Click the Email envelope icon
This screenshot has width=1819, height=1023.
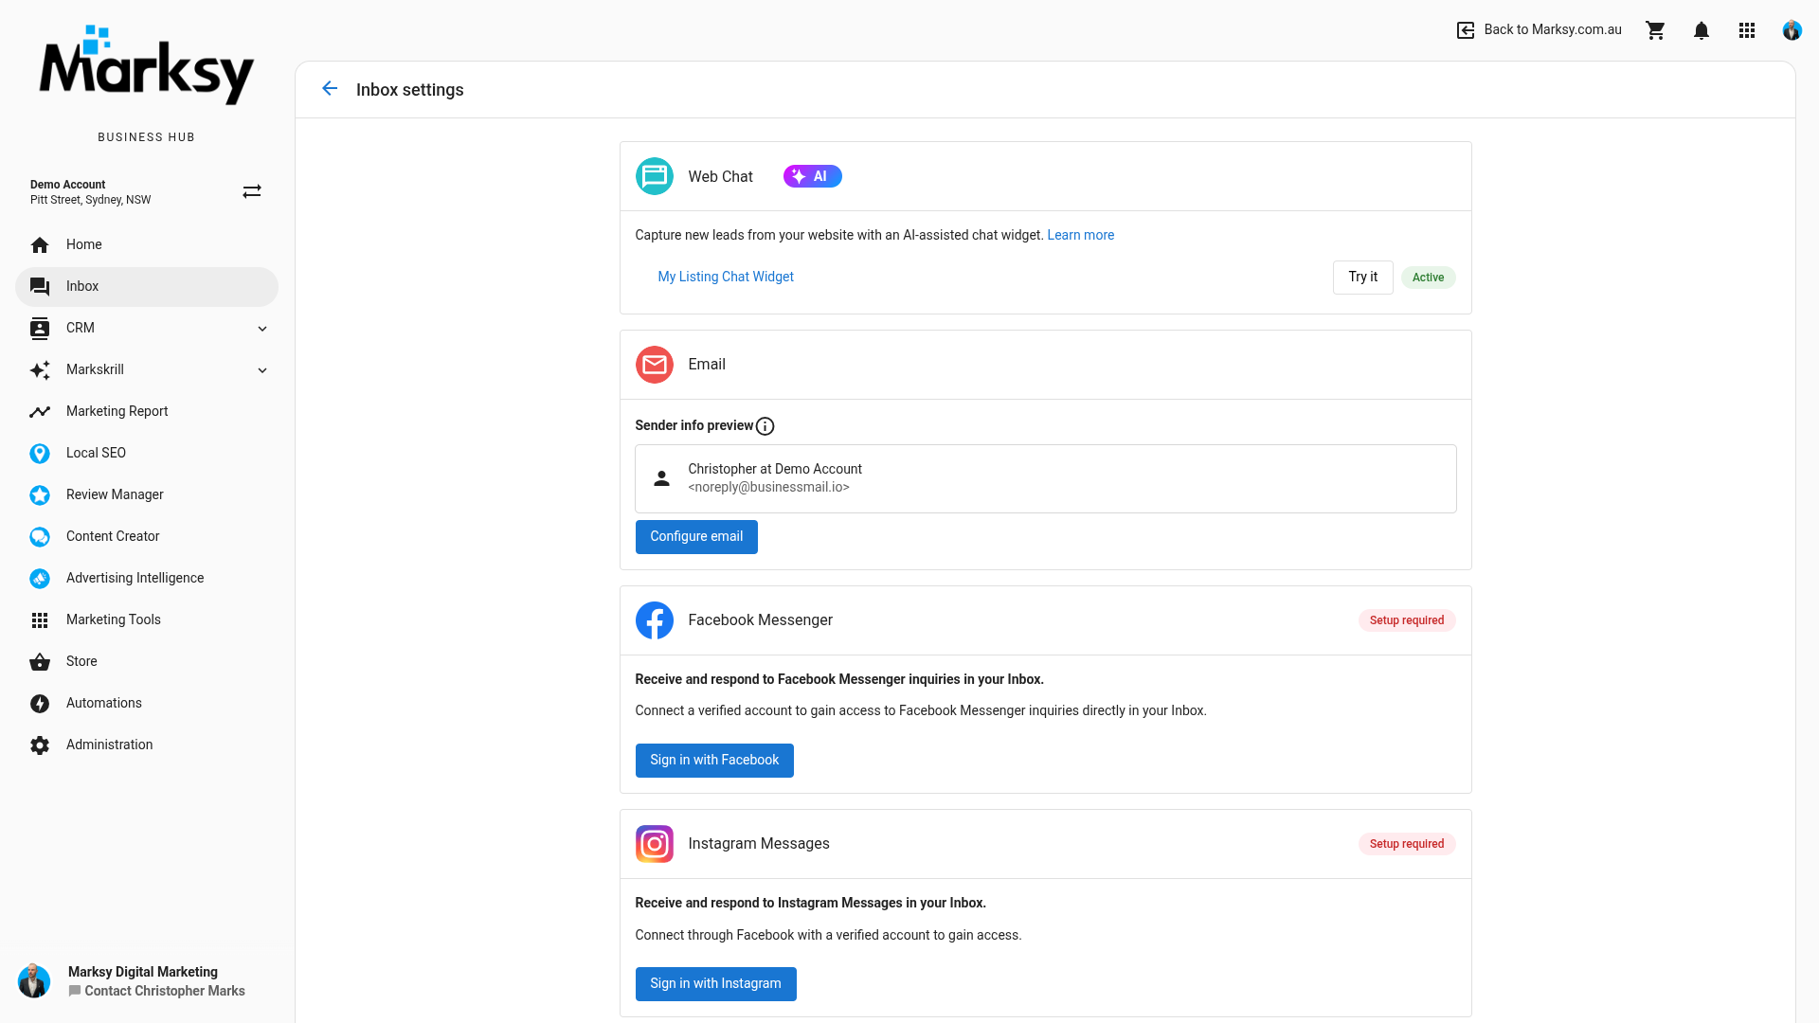click(655, 365)
